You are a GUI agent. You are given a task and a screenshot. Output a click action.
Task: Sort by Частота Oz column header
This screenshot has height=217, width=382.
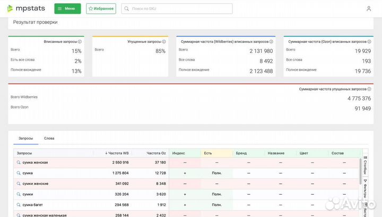pos(156,153)
